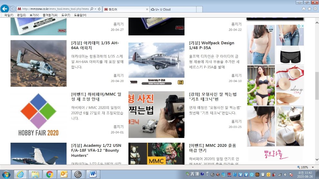Click the ad info (i) icon
Viewport: 319px width, 179px height.
(299, 26)
